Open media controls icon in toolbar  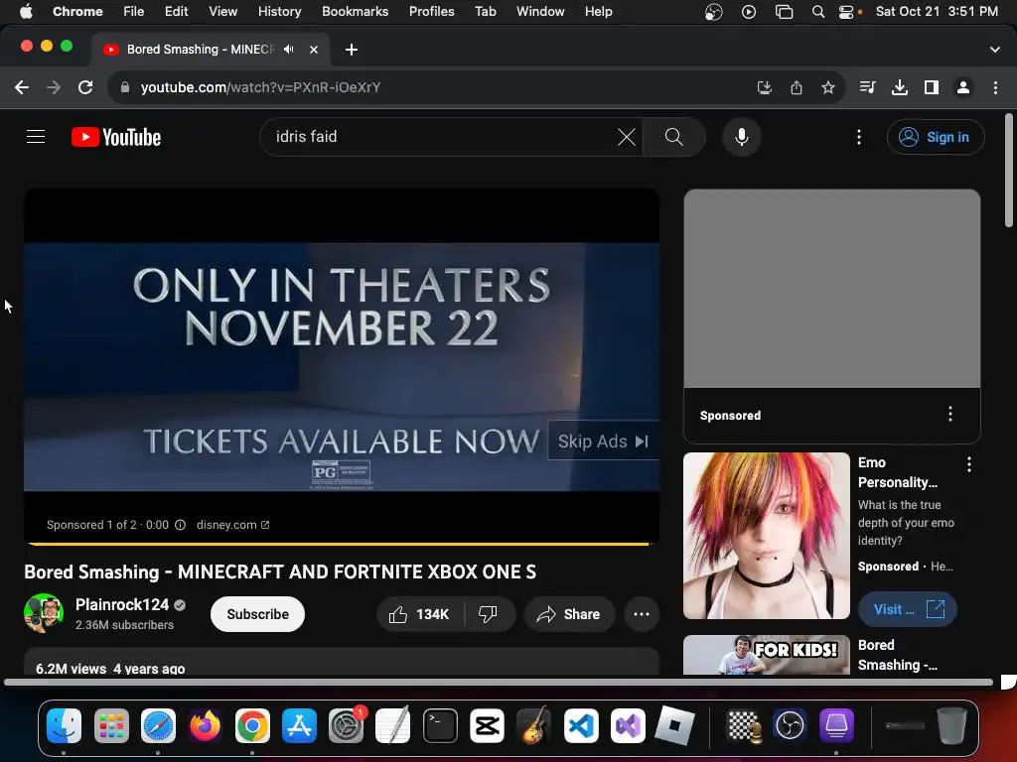pyautogui.click(x=867, y=87)
